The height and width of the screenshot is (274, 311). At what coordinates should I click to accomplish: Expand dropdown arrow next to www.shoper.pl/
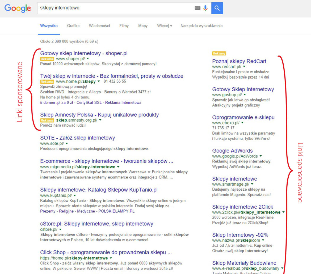point(88,59)
